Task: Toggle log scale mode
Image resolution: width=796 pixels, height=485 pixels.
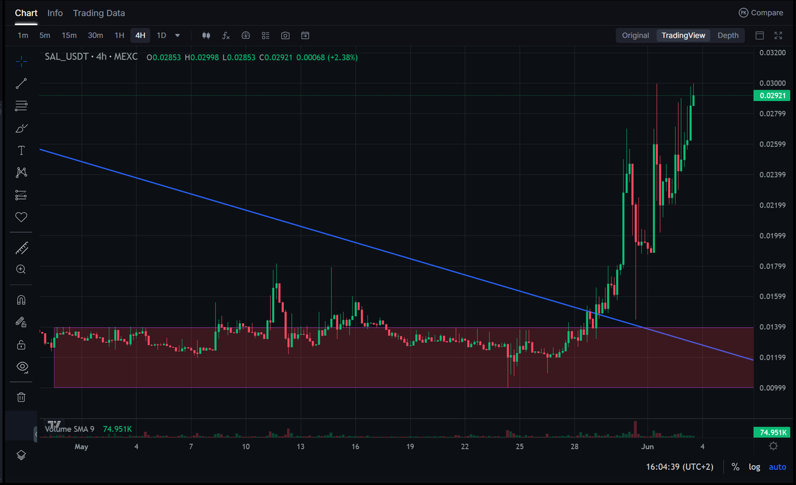Action: [x=755, y=466]
